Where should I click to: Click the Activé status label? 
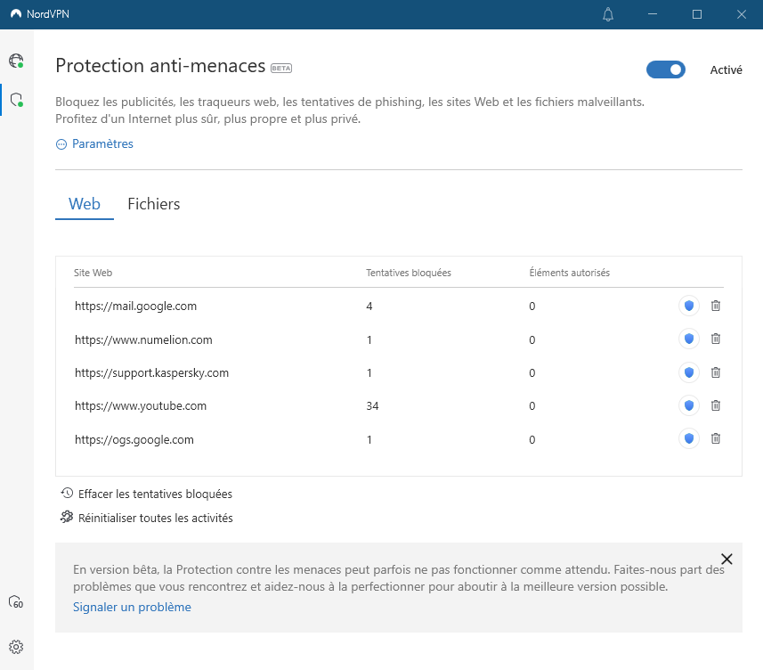point(726,70)
